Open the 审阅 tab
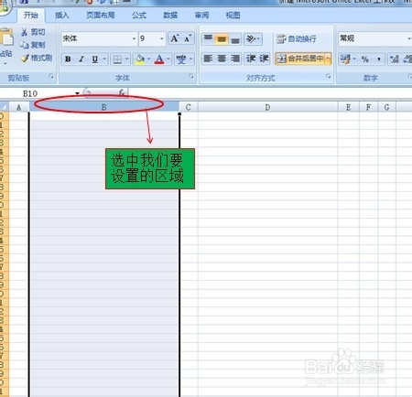Viewport: 412px width, 397px height. [201, 16]
